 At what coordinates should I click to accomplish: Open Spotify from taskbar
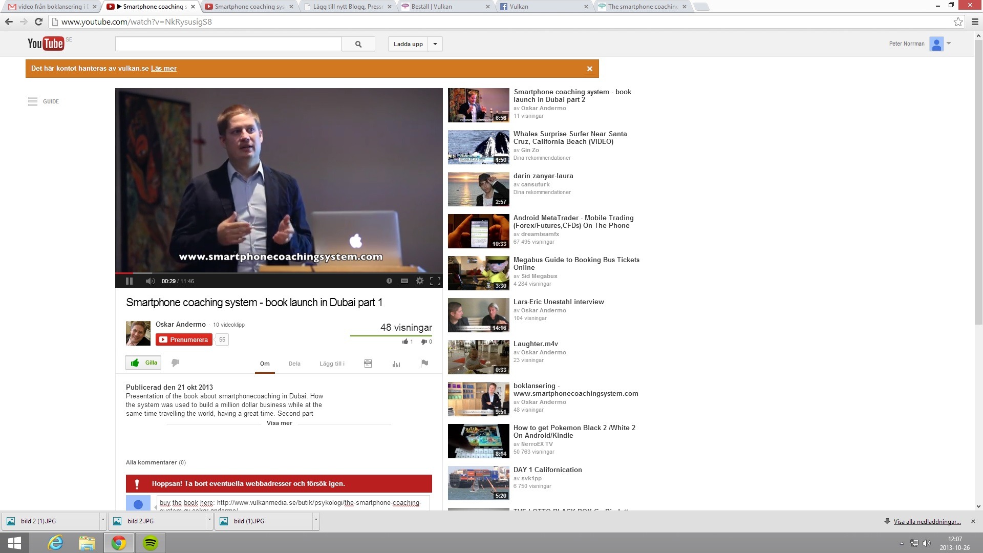(x=150, y=543)
